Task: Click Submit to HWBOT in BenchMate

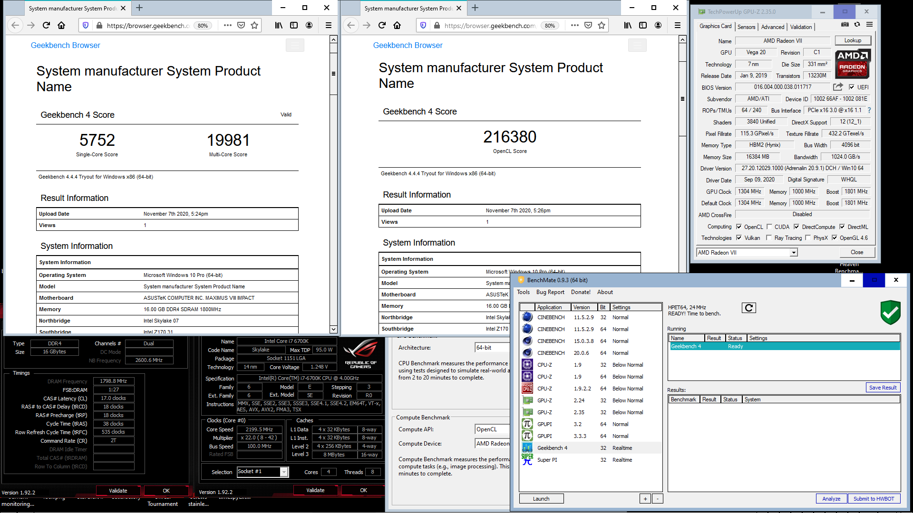Action: 874,499
